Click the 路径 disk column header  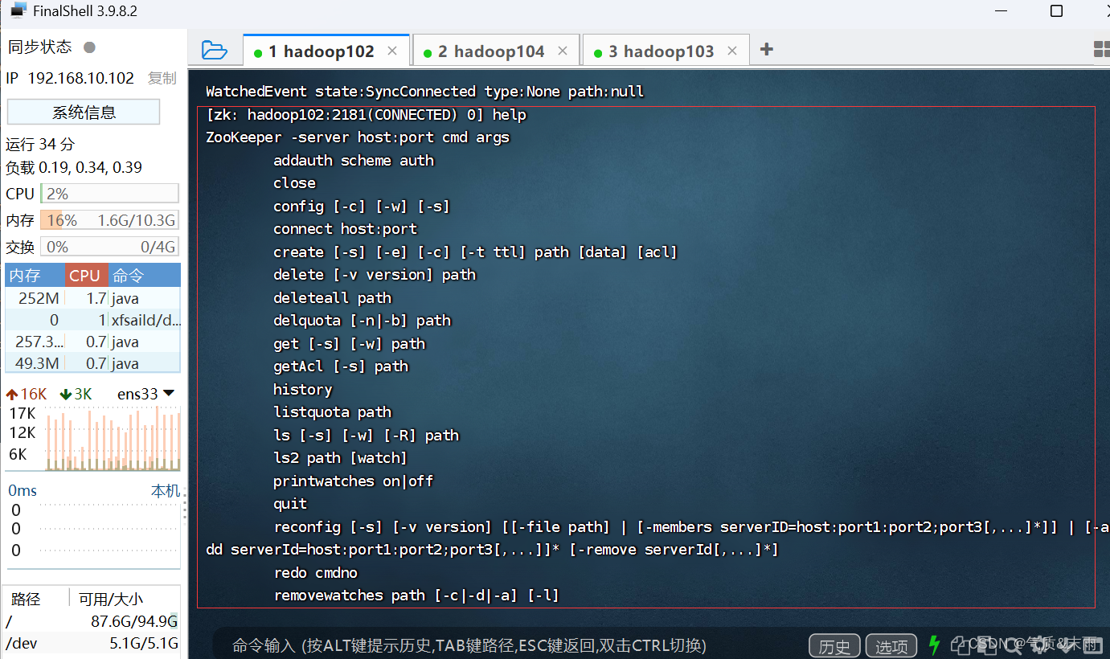pyautogui.click(x=26, y=599)
